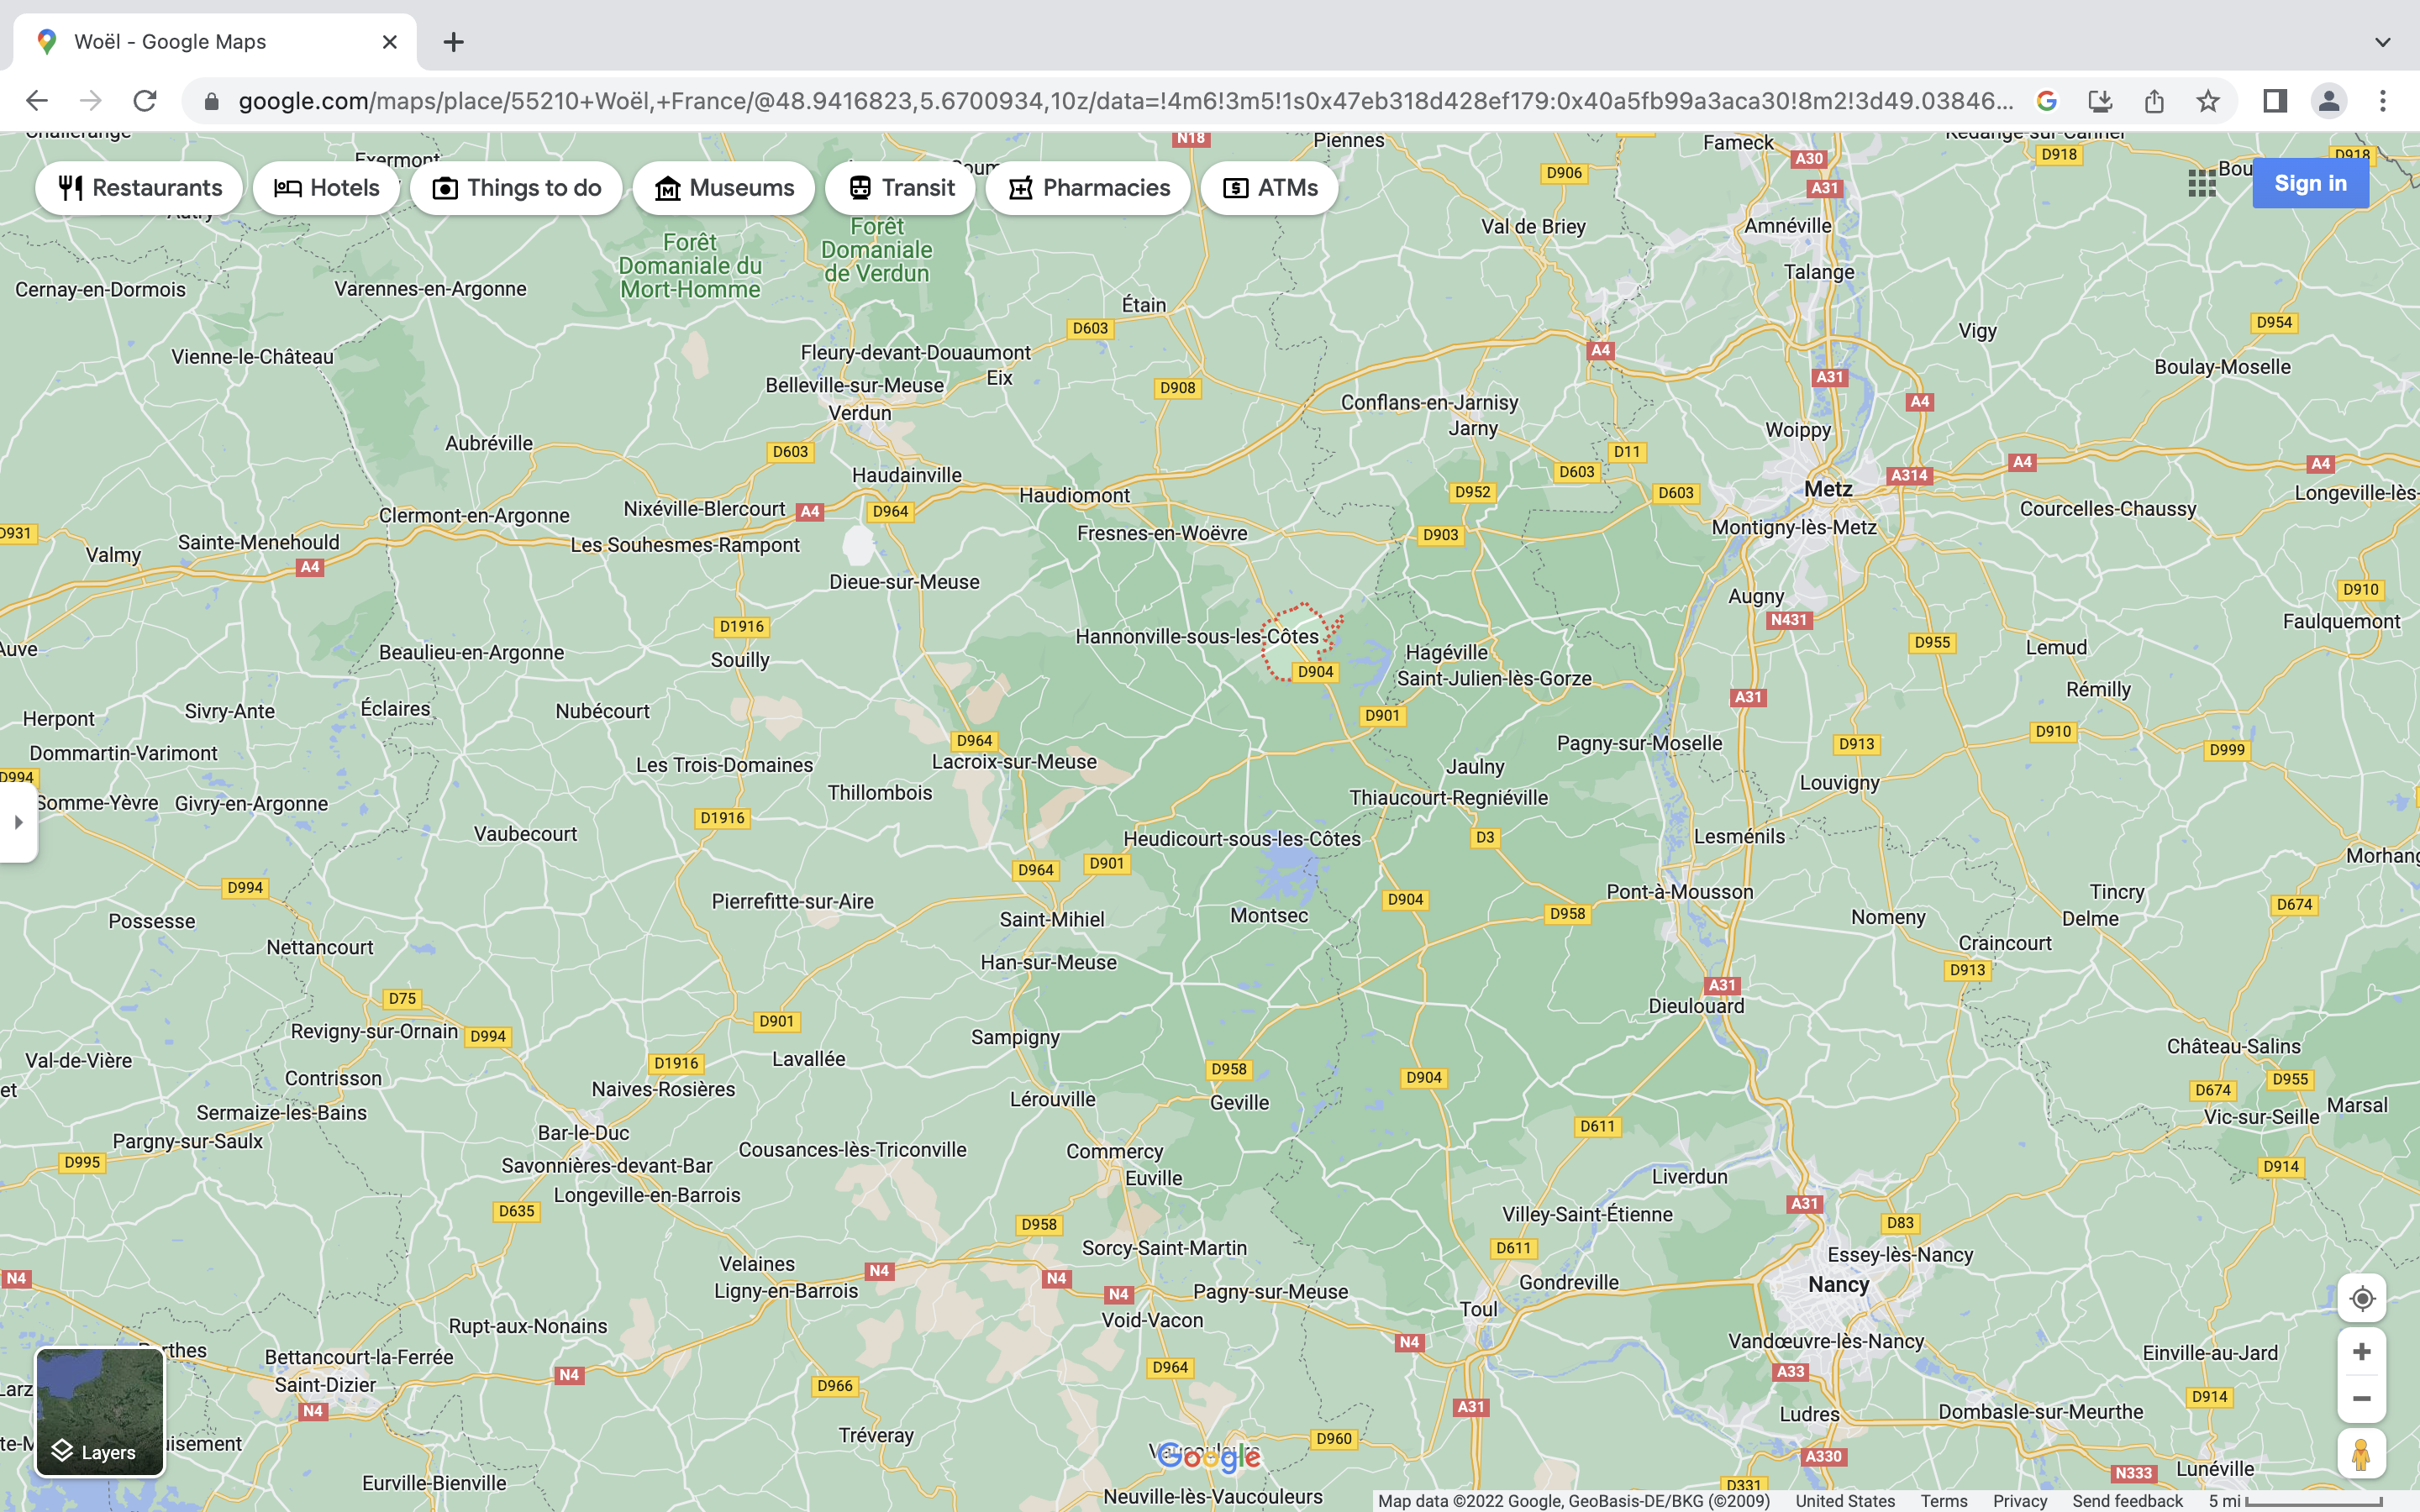Click the zoom out minus button
The height and width of the screenshot is (1512, 2420).
2361,1399
